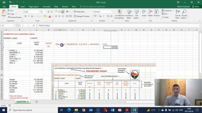This screenshot has width=202, height=113.
Task: Open Sort & Filter menu
Action: tap(178, 14)
